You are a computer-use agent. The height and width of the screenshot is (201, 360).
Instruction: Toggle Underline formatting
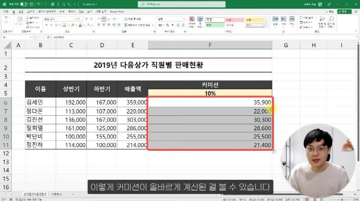(56, 25)
